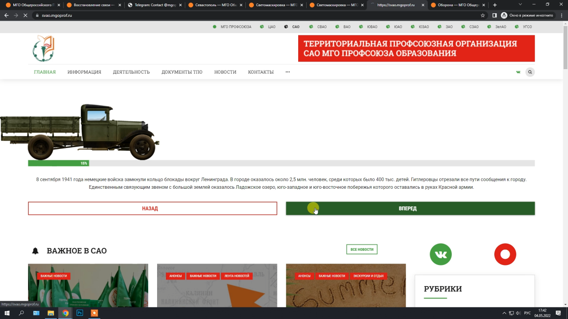The width and height of the screenshot is (568, 319).
Task: Show hidden system tray icons
Action: (504, 313)
